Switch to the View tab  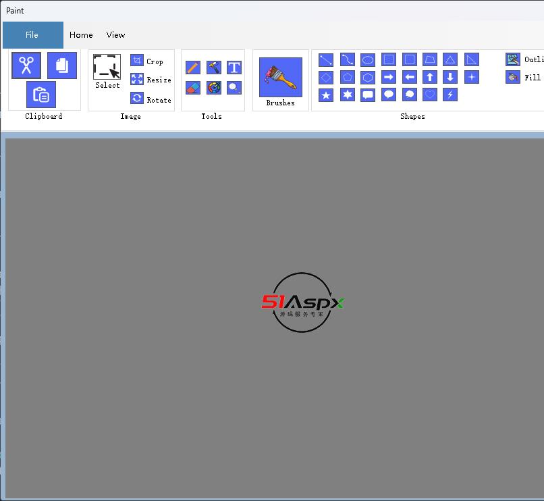pyautogui.click(x=115, y=34)
